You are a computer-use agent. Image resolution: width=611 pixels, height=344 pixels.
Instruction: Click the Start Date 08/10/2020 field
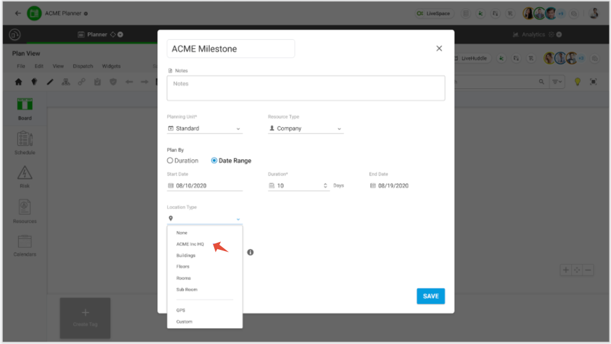[205, 186]
